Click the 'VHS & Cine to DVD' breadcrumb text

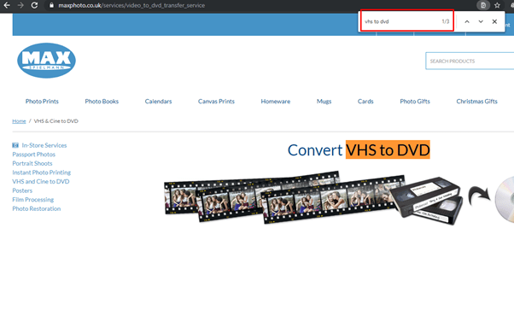point(56,121)
